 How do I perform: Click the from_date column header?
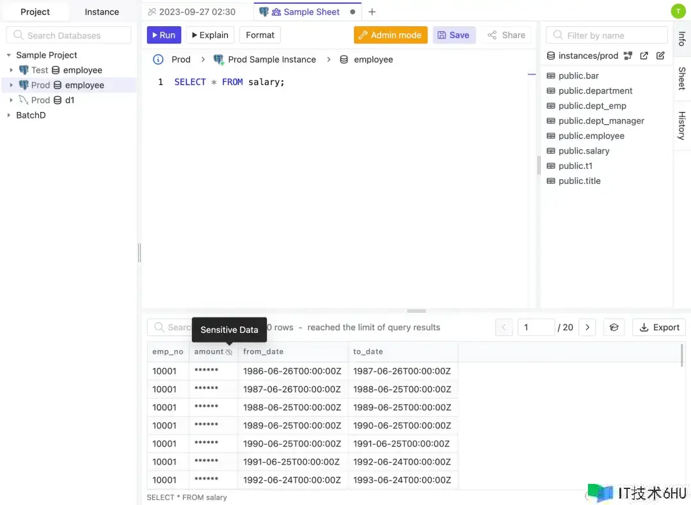(x=292, y=351)
